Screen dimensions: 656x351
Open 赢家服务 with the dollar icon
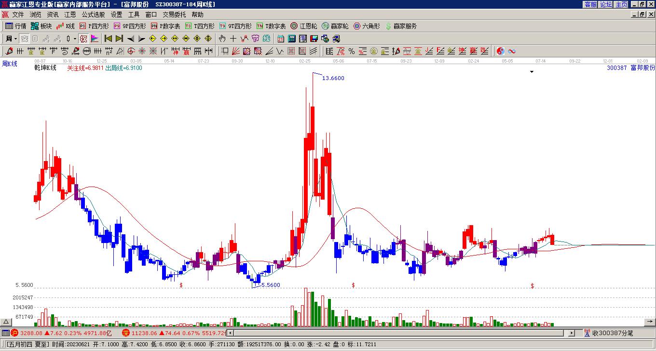pyautogui.click(x=401, y=26)
